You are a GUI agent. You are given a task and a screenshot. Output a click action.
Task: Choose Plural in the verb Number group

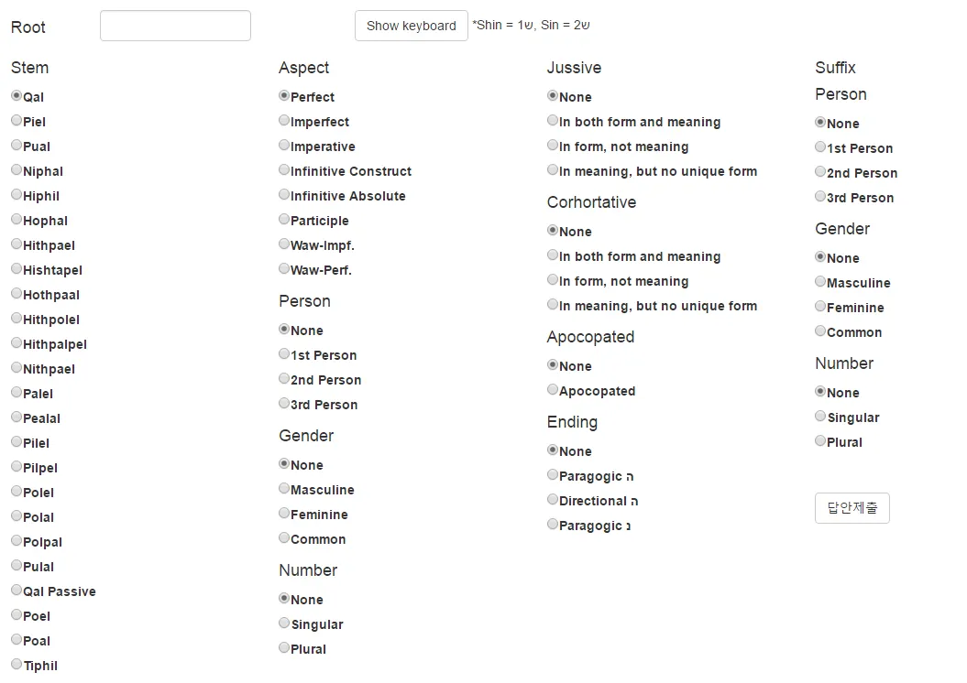284,648
